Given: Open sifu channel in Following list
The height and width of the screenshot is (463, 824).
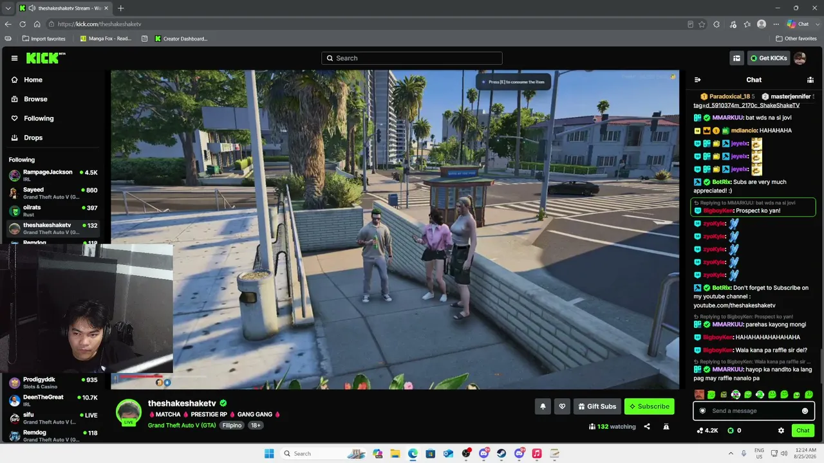Looking at the screenshot, I should tap(53, 418).
